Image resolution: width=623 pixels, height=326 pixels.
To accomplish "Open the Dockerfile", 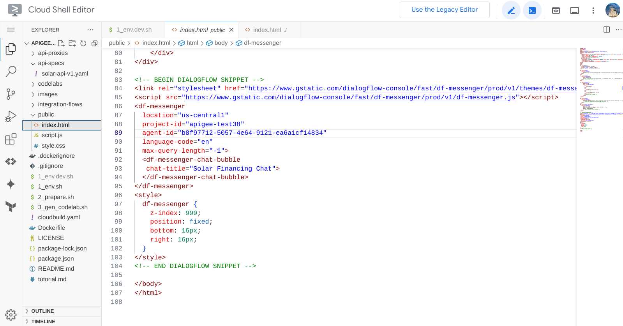I will pyautogui.click(x=51, y=228).
